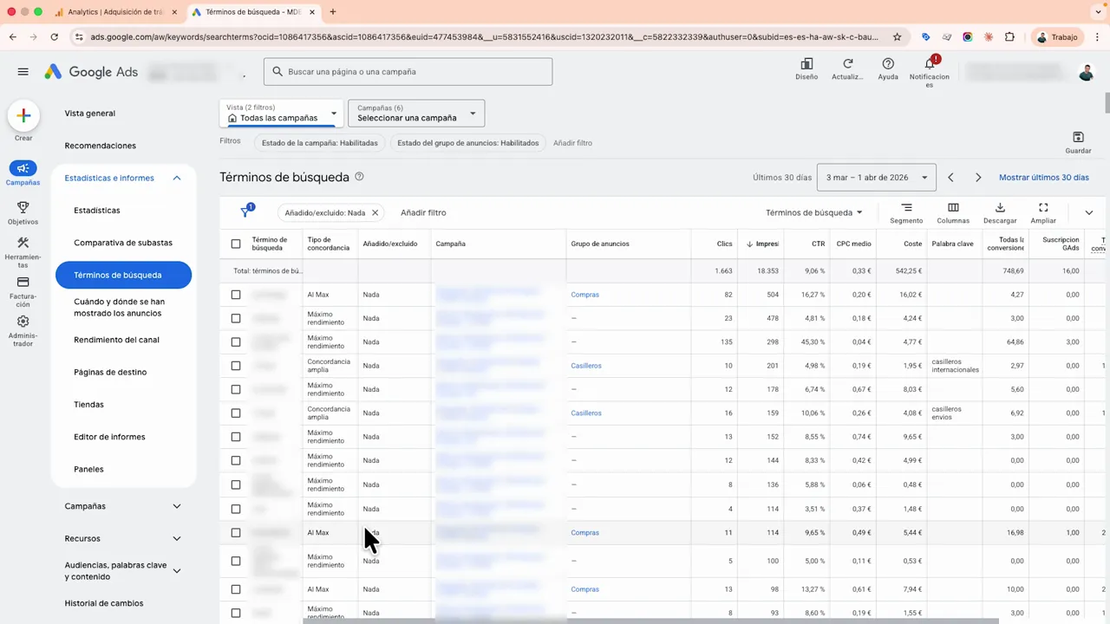1110x624 pixels.
Task: Open Herramientas tools icon
Action: point(23,243)
